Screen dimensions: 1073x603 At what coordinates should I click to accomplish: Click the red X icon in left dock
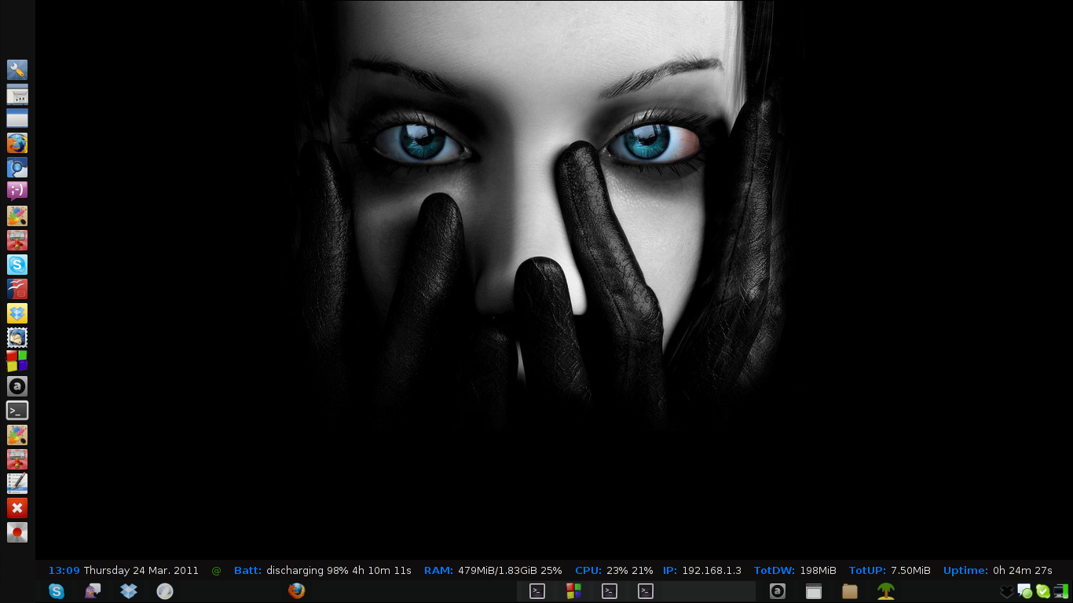[17, 508]
